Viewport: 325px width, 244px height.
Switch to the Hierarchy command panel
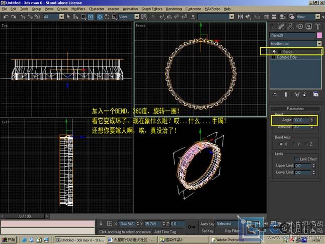(290, 26)
